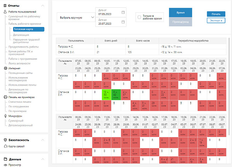Collapse the 'Отчеты' sidebar section
The image size is (232, 167).
tap(44, 5)
